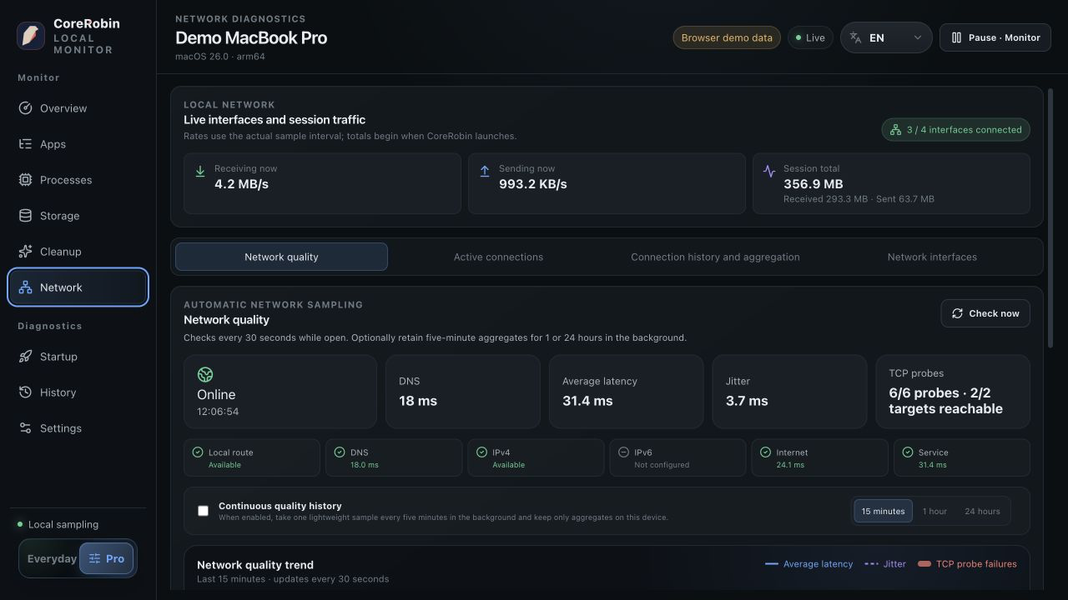This screenshot has width=1068, height=600.
Task: Click the Online globe status icon
Action: (x=205, y=375)
